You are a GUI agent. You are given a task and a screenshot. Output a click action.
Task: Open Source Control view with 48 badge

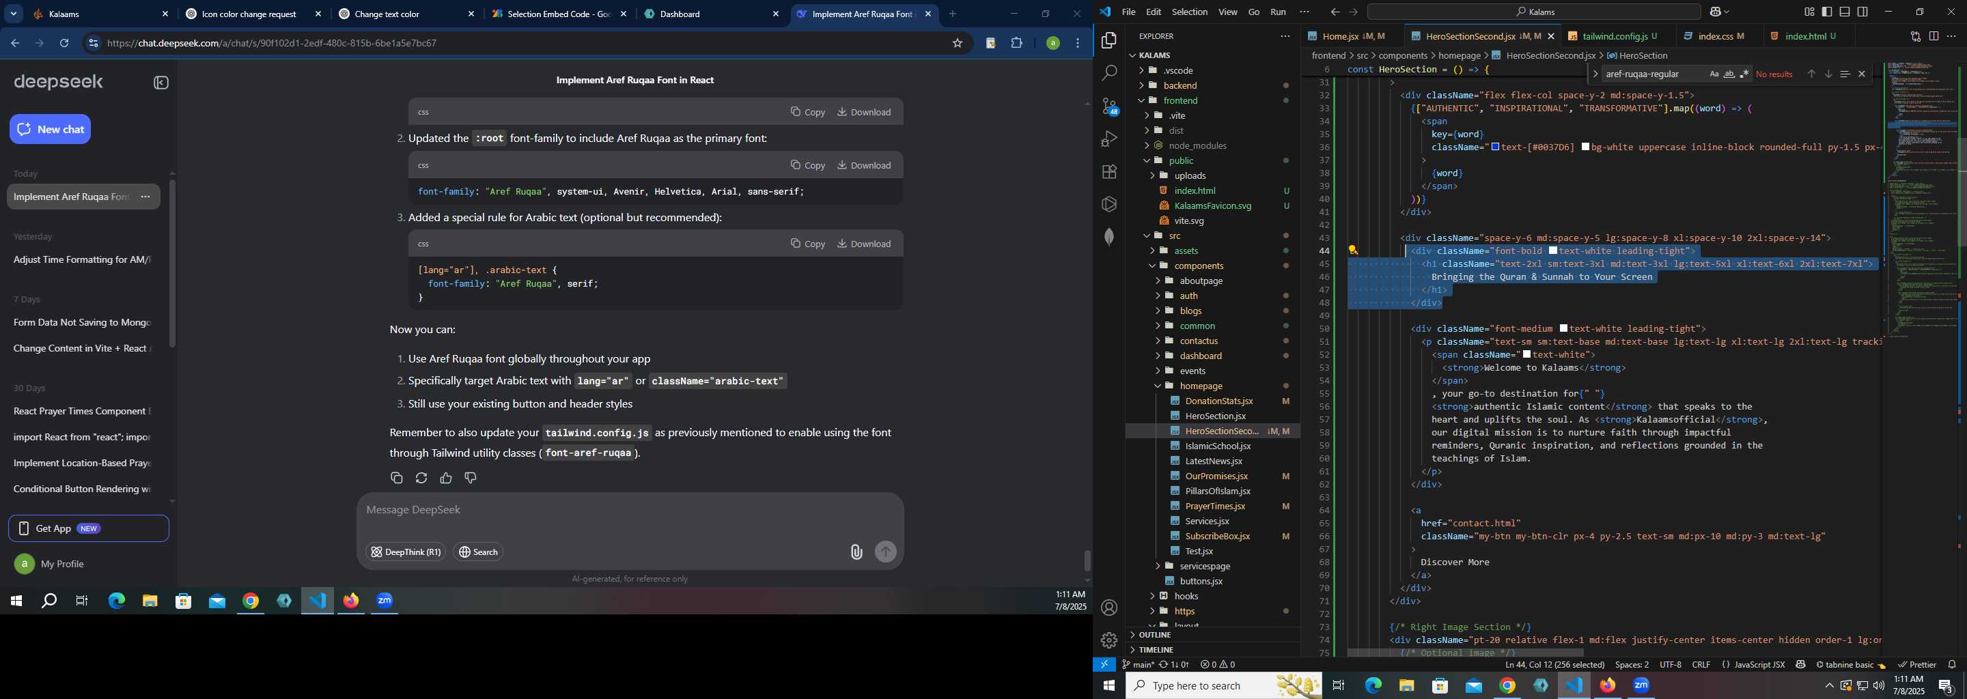pyautogui.click(x=1108, y=106)
